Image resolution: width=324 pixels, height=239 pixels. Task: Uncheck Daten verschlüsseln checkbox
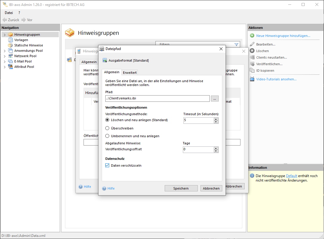click(x=107, y=165)
